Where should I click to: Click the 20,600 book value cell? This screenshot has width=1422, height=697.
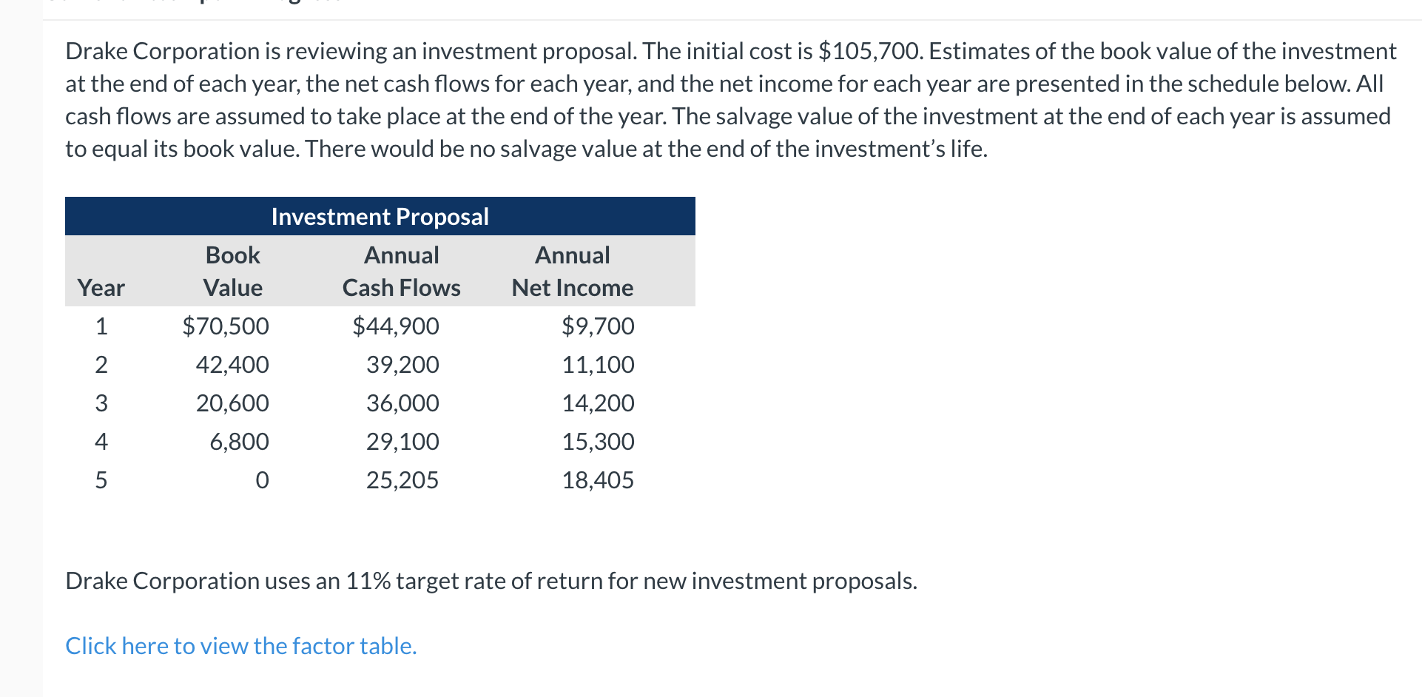point(232,403)
